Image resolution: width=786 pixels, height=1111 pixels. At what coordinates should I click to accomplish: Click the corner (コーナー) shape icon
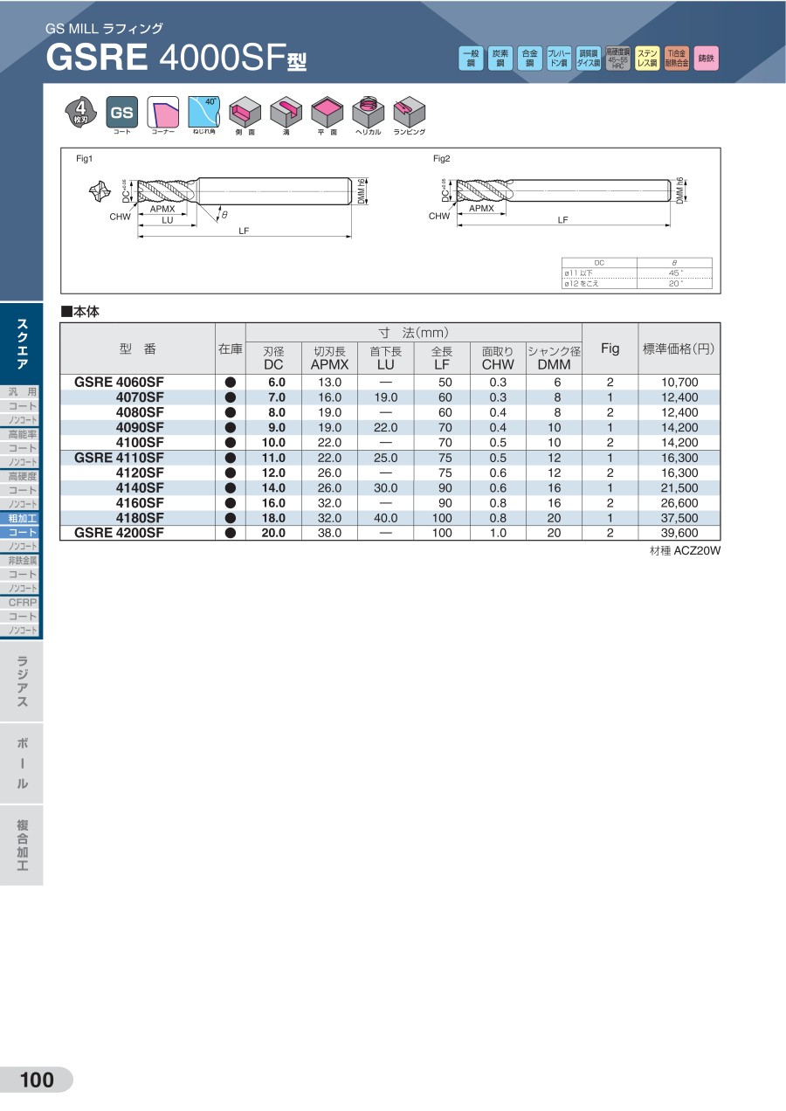tap(162, 112)
